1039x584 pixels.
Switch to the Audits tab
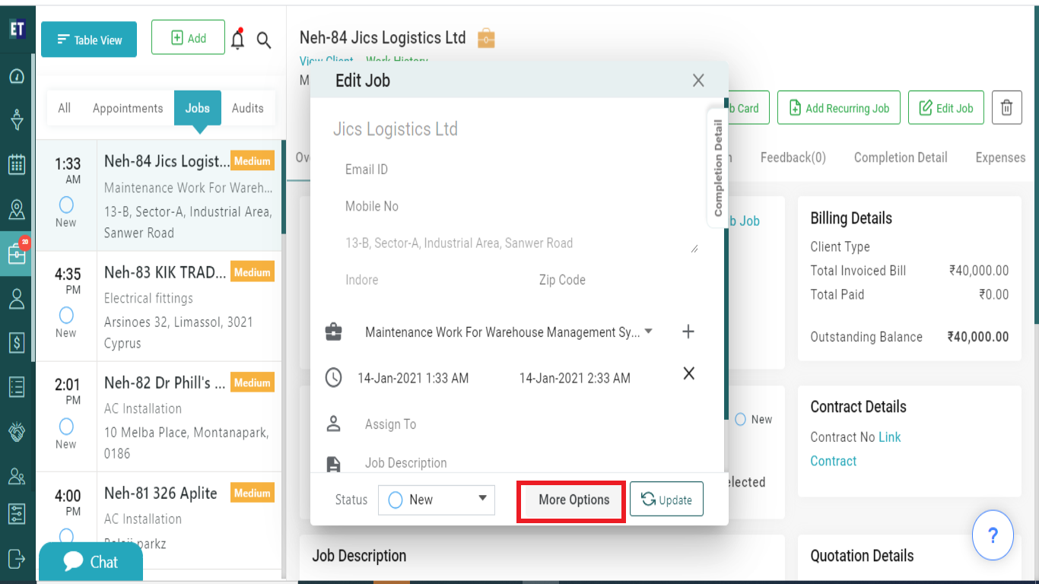click(x=248, y=108)
